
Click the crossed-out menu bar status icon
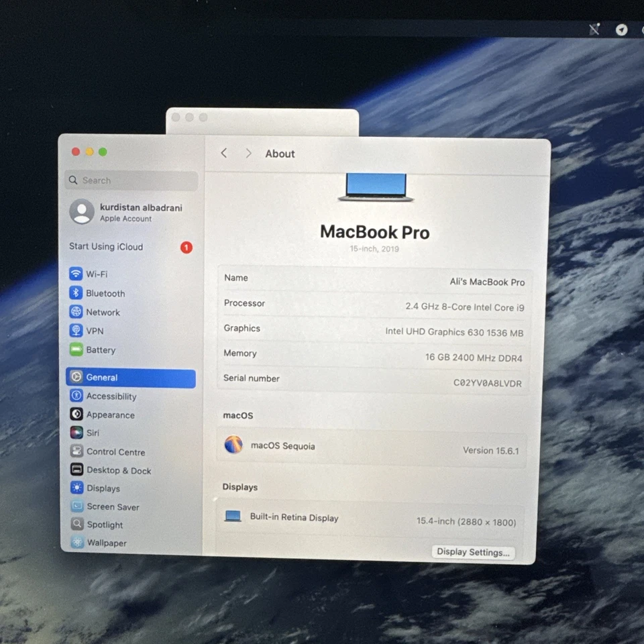tap(594, 29)
